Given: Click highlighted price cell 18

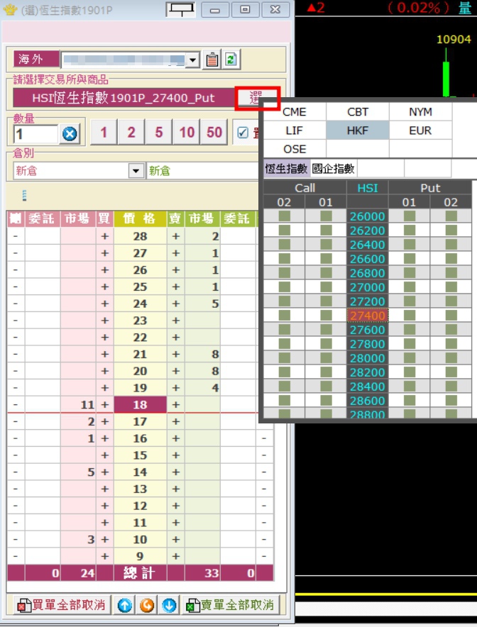Looking at the screenshot, I should coord(140,405).
